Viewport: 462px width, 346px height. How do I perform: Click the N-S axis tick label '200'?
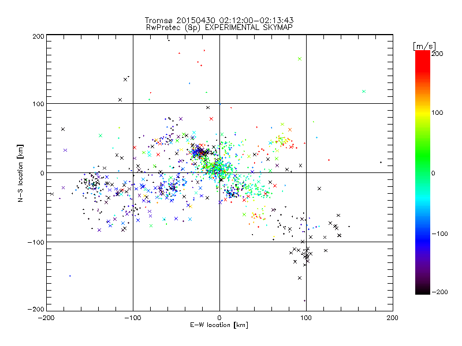[x=38, y=36]
